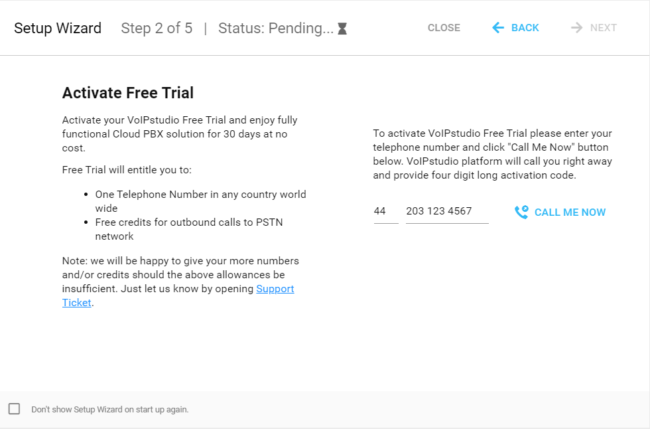
Task: Click the telephone icon beside CALL ME NOW
Action: pyautogui.click(x=521, y=212)
